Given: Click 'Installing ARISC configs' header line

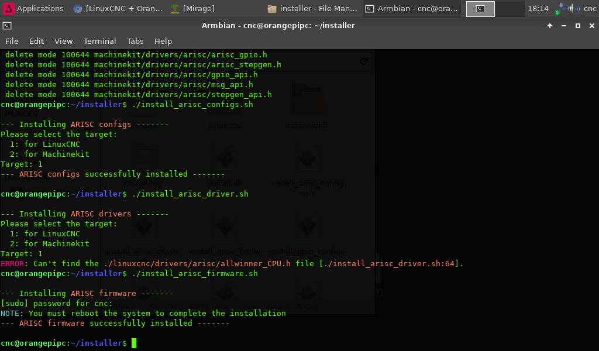Looking at the screenshot, I should (84, 125).
